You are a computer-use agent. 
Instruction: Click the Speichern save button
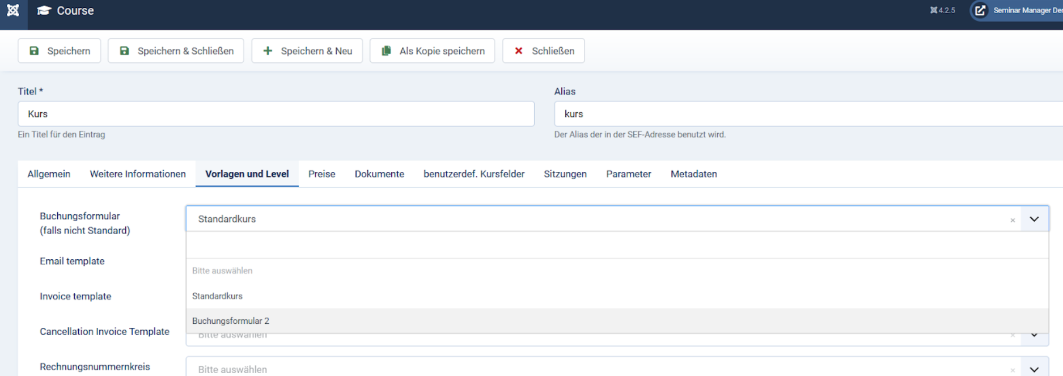(60, 51)
